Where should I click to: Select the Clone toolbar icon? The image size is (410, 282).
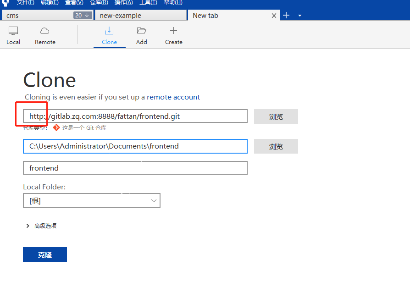point(109,35)
